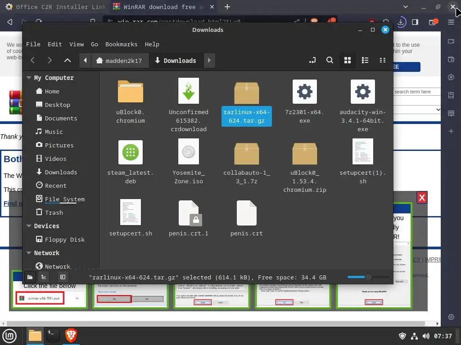Close the red X popup on webpage

(x=422, y=198)
